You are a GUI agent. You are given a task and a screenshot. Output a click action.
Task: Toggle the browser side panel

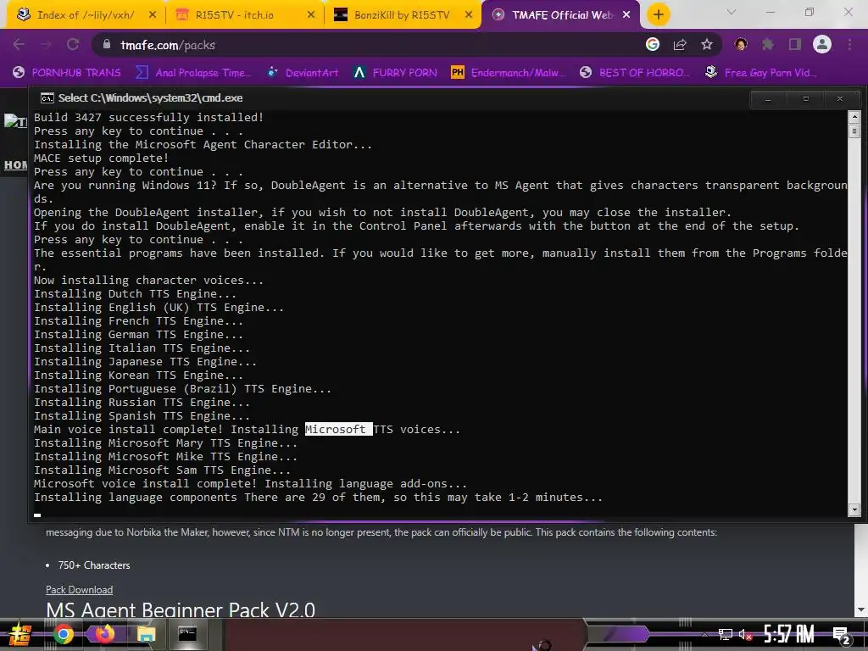point(795,45)
